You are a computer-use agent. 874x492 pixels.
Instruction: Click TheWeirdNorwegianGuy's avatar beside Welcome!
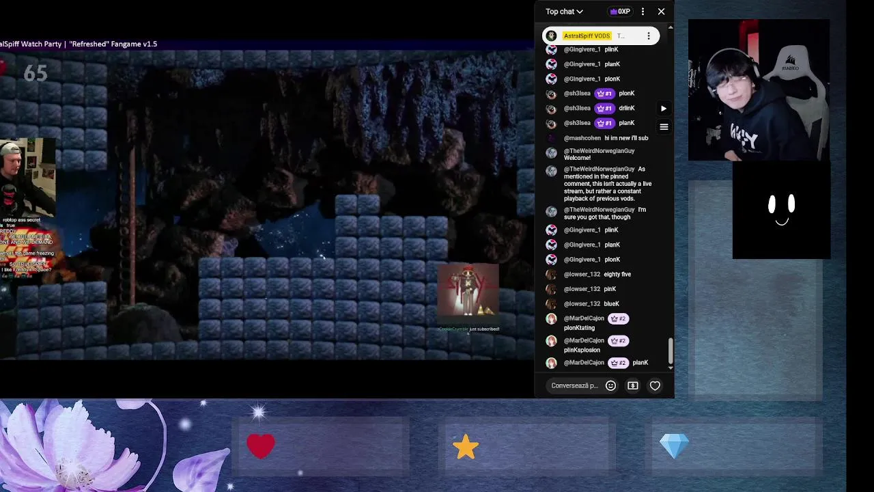click(x=551, y=153)
